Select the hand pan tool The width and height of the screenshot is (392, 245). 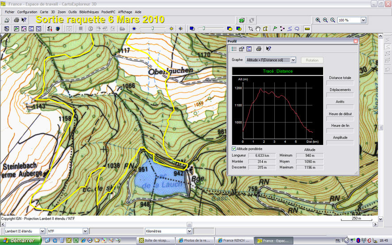[x=258, y=29]
